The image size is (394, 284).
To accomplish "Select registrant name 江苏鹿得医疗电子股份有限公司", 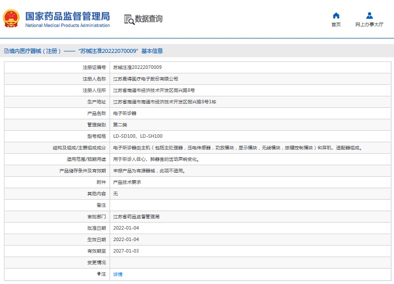I will pos(145,79).
